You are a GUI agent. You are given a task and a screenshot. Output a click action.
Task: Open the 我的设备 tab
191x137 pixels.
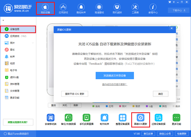[x=45, y=8]
